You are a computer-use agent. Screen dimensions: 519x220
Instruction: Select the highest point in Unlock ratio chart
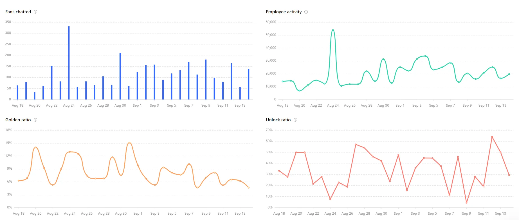492,137
